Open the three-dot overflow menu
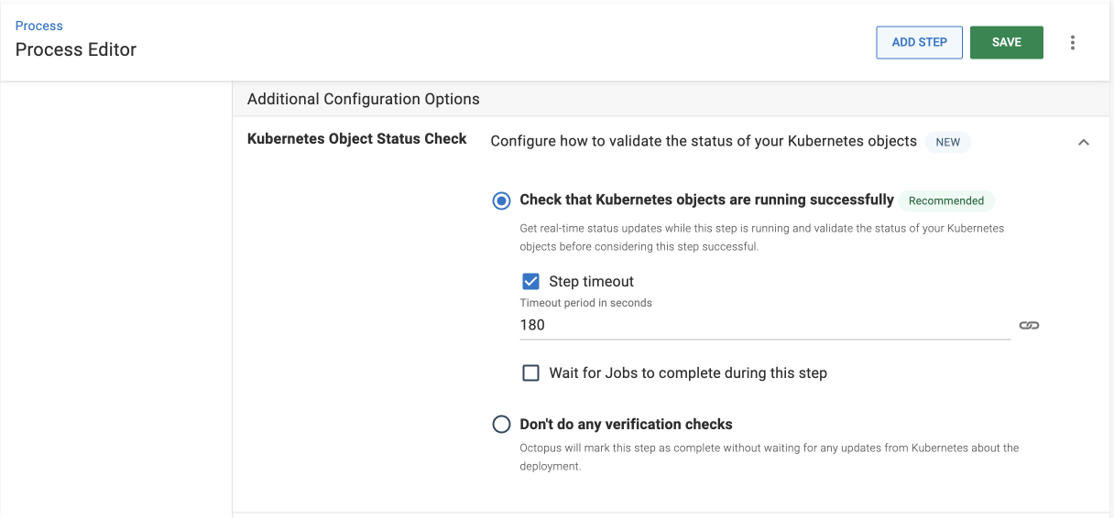 tap(1073, 43)
